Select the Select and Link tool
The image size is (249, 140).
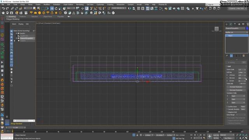click(12, 9)
